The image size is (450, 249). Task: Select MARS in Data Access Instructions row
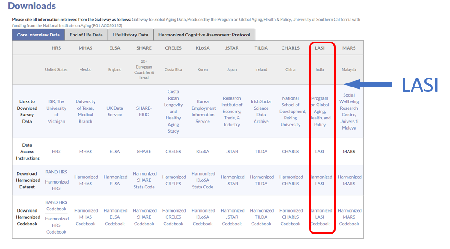point(349,152)
